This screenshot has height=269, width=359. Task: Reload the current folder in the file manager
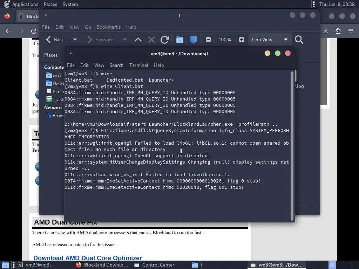click(165, 40)
